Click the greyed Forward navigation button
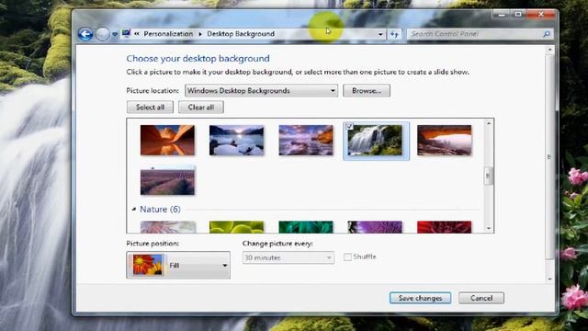Viewport: 588px width, 331px height. click(102, 34)
